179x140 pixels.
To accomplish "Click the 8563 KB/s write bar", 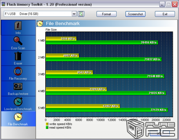I will pos(69,72).
